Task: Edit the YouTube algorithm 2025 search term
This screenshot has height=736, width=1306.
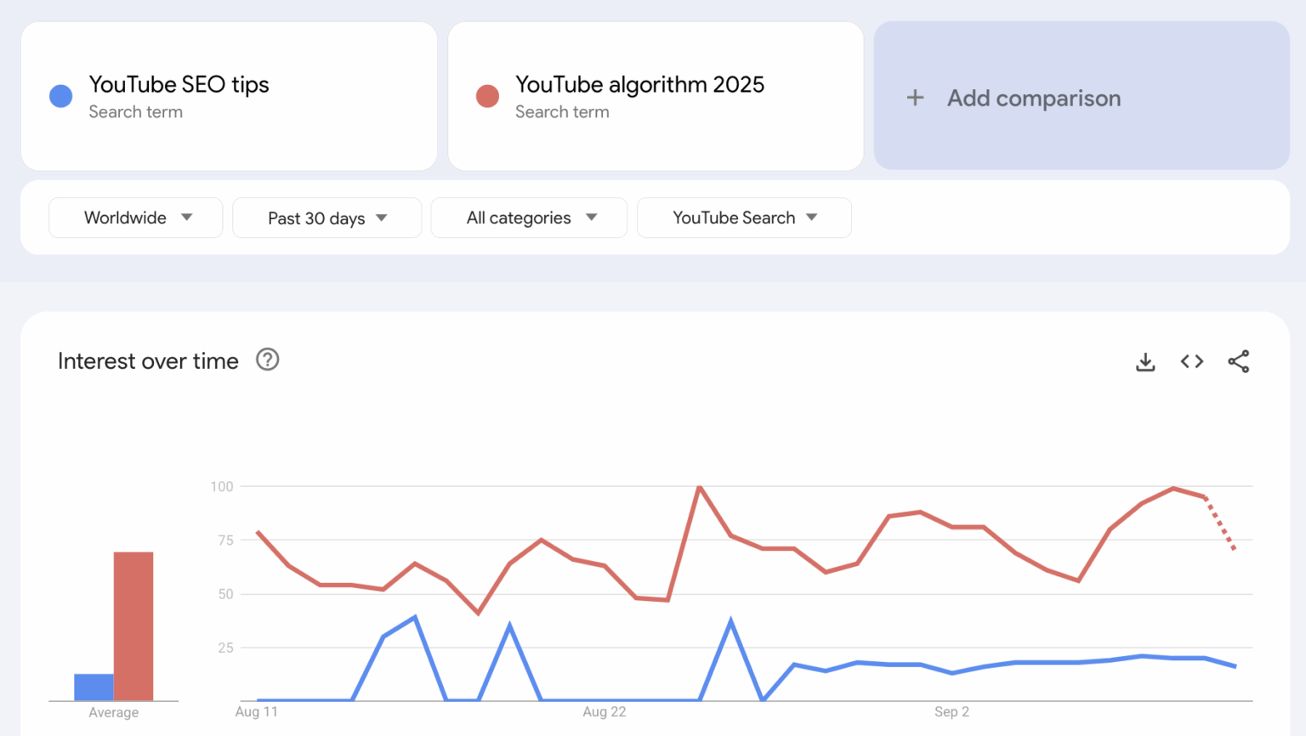Action: click(639, 85)
